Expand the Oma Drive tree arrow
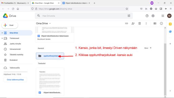174x98 pixels. 2,33
